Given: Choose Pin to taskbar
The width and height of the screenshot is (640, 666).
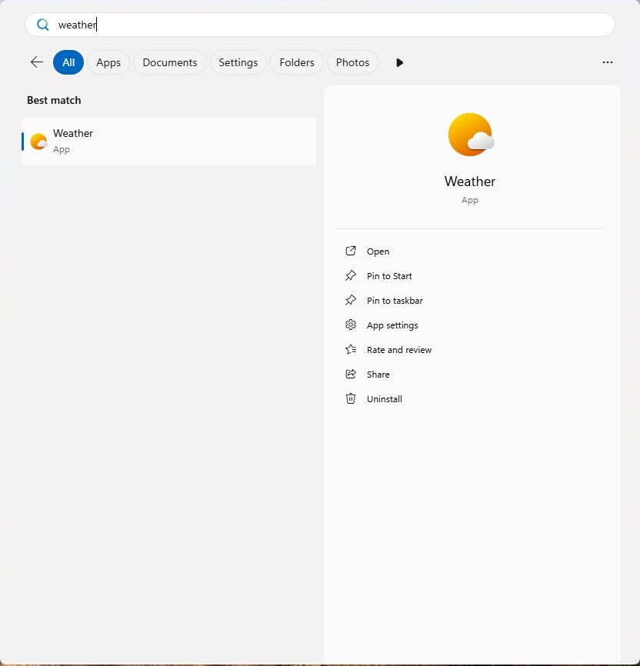Looking at the screenshot, I should click(x=395, y=301).
